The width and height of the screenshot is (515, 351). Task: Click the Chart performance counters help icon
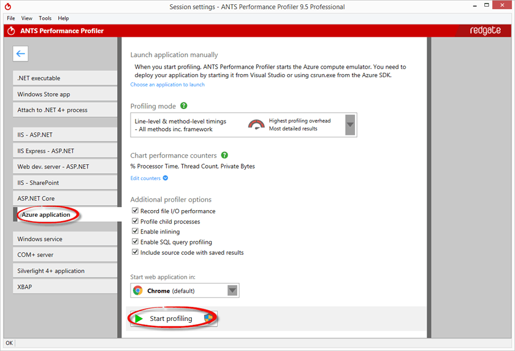(x=224, y=155)
